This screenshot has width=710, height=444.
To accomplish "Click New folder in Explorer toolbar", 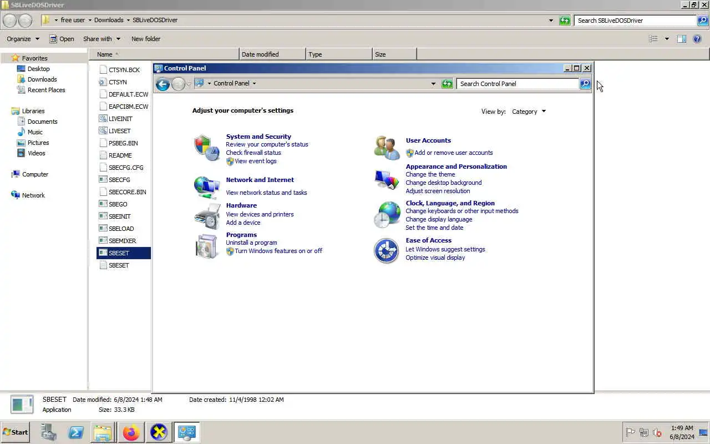I will point(146,39).
